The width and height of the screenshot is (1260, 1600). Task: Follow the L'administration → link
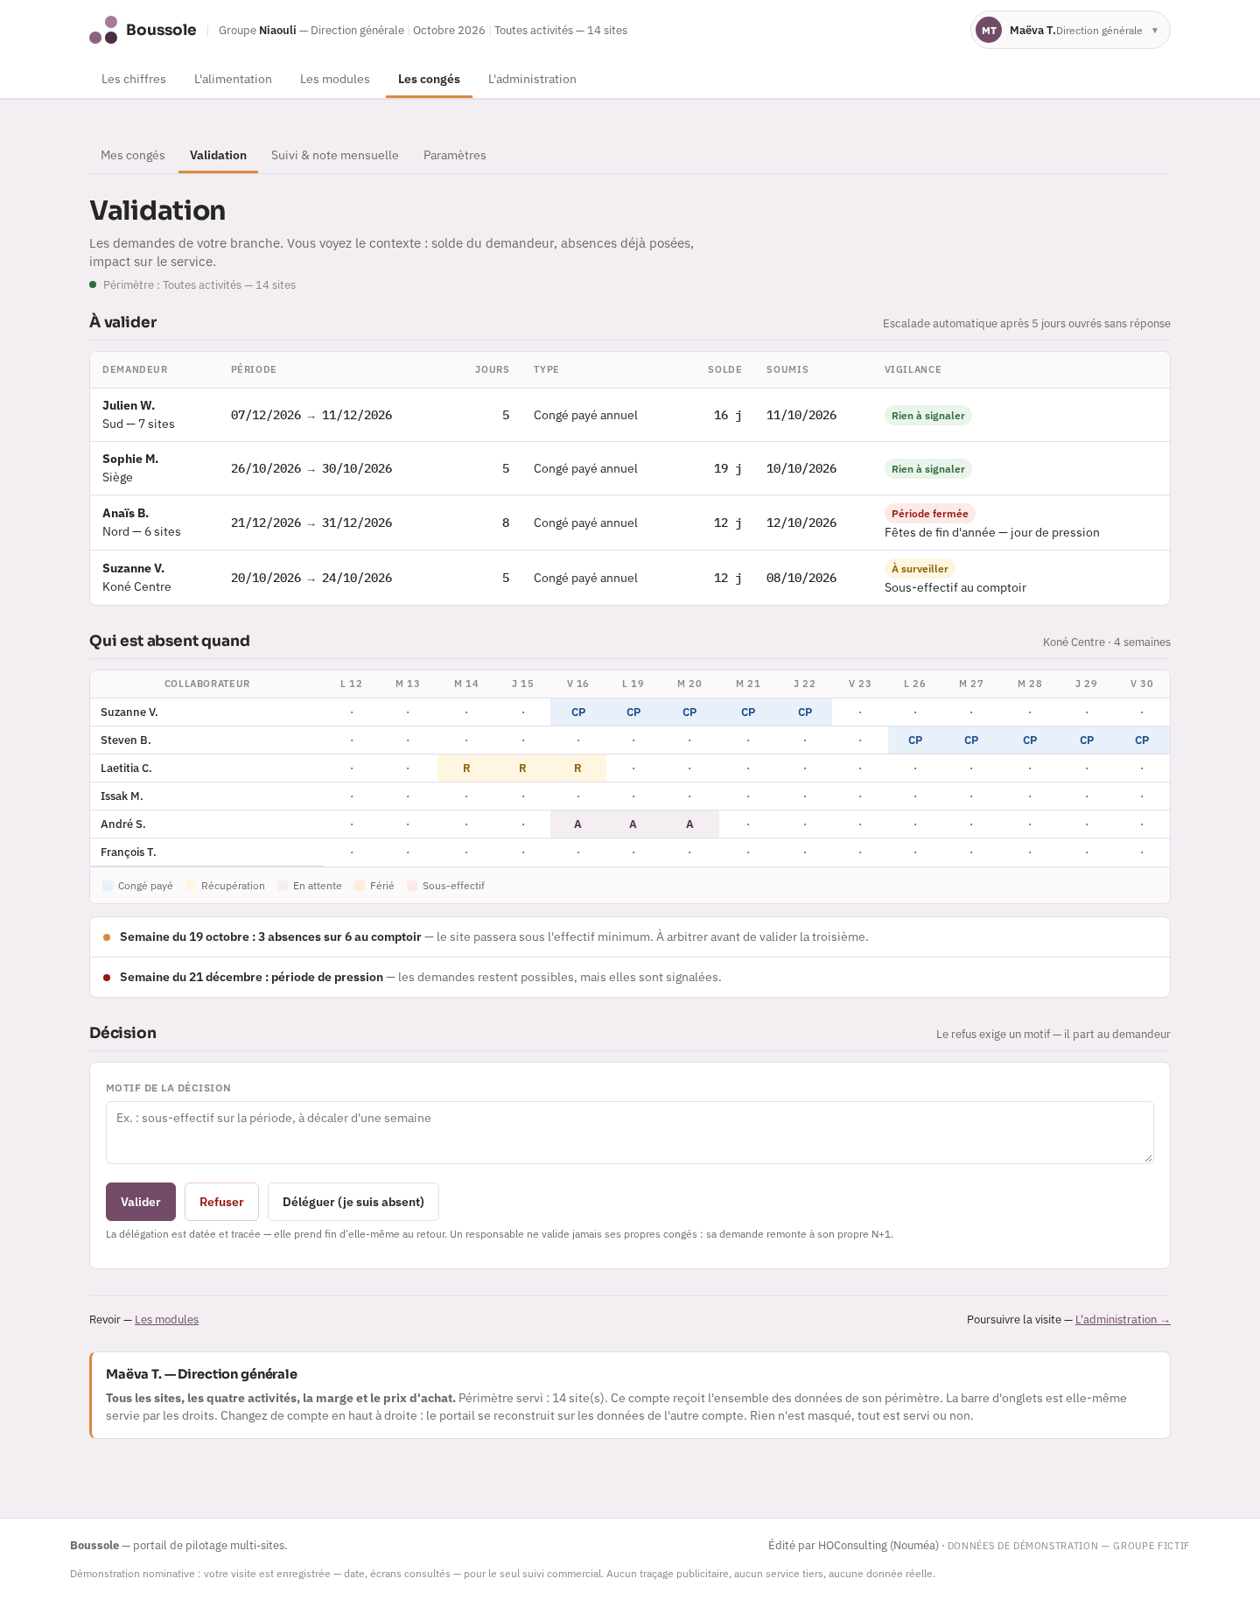coord(1123,1320)
